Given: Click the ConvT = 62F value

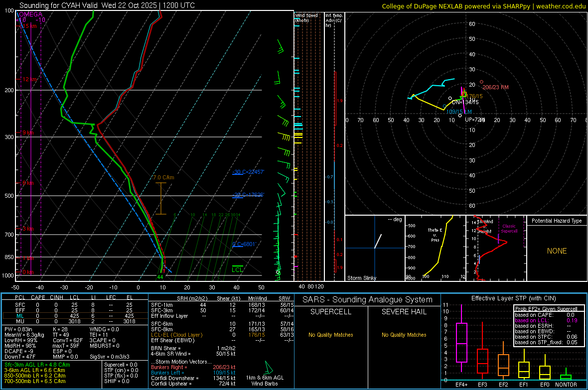Looking at the screenshot, I should point(67,341).
